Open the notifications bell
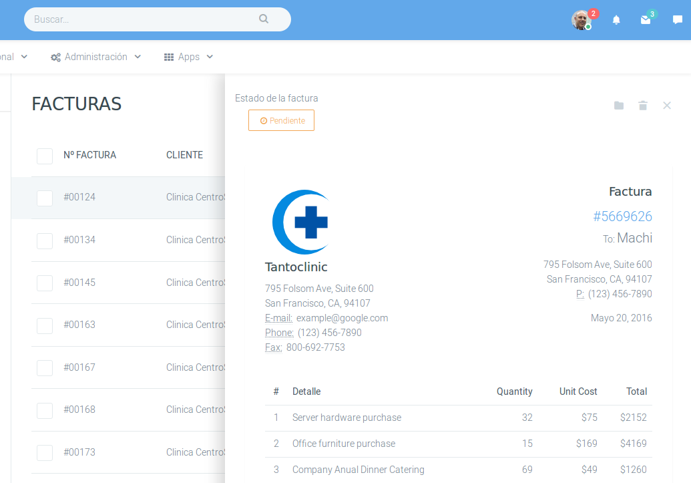The width and height of the screenshot is (691, 483). point(616,20)
